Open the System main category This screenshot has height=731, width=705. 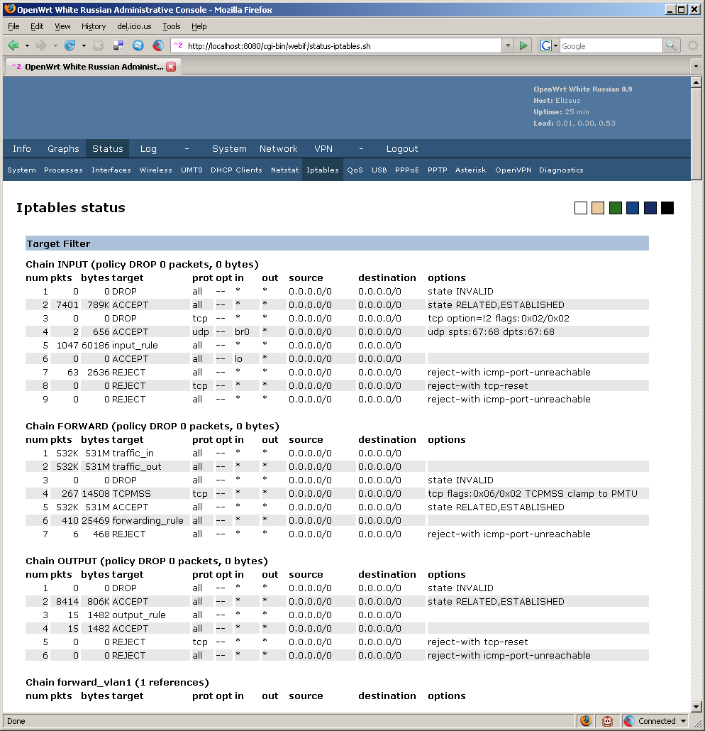229,149
